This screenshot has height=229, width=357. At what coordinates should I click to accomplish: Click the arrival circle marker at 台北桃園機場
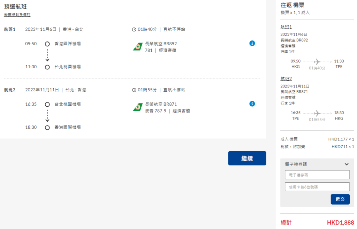(47, 67)
